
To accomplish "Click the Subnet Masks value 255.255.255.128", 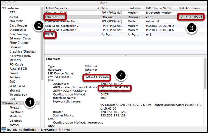I will click(113, 115).
